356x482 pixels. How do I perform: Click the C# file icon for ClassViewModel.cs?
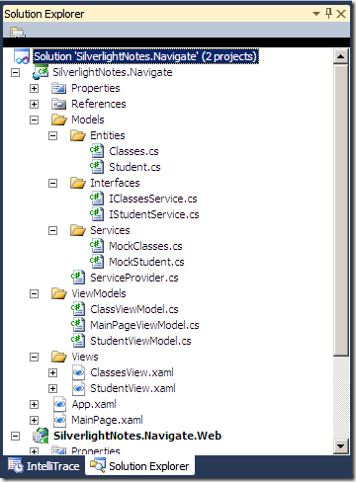78,309
